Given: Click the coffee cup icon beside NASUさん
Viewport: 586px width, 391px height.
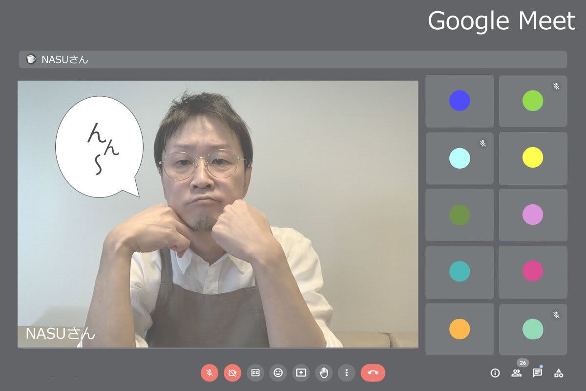Looking at the screenshot, I should (31, 59).
